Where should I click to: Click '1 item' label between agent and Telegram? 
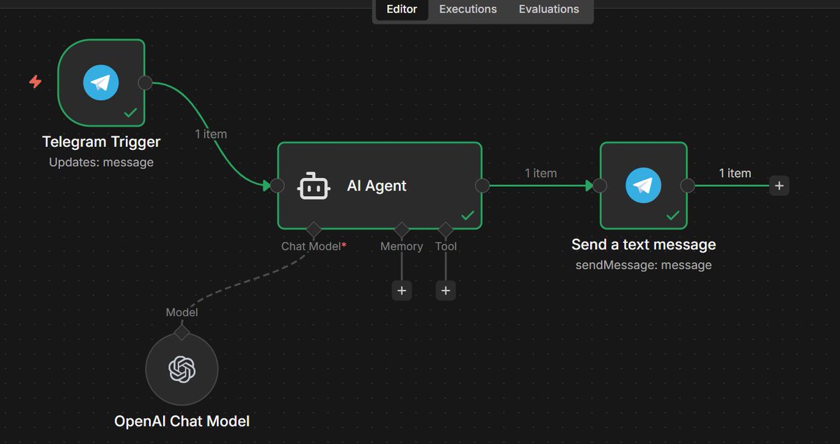pos(541,173)
